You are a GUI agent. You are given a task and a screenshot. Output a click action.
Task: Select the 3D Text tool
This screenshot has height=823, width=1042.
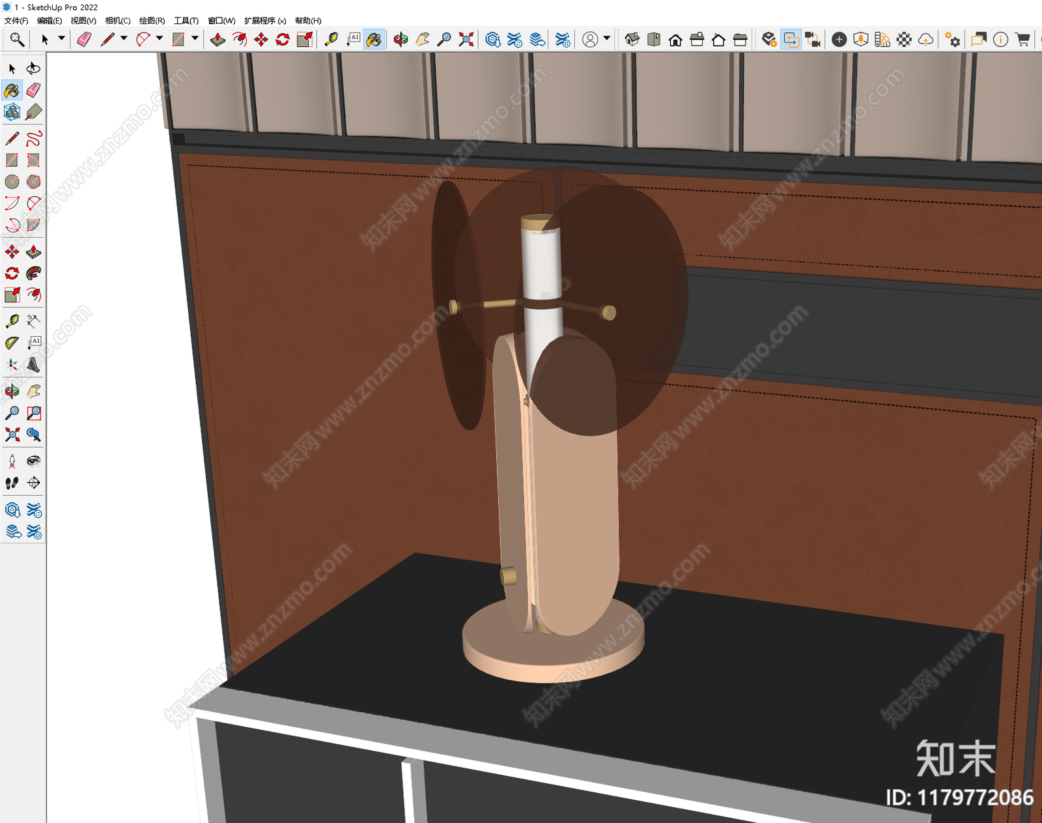point(34,365)
